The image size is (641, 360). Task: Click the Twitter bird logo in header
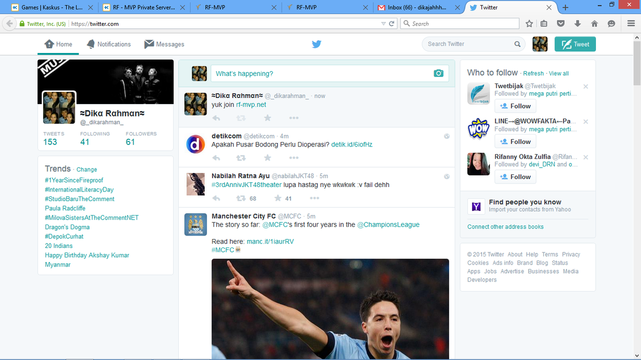click(x=316, y=44)
